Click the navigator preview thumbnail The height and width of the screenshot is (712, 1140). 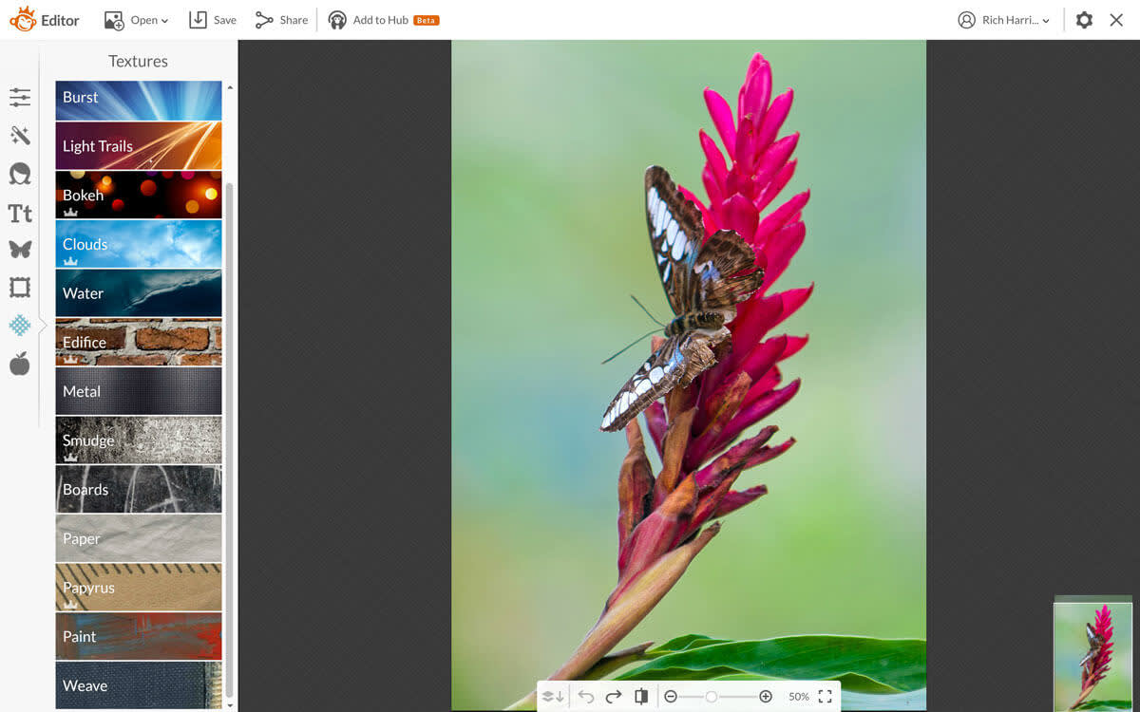1092,655
